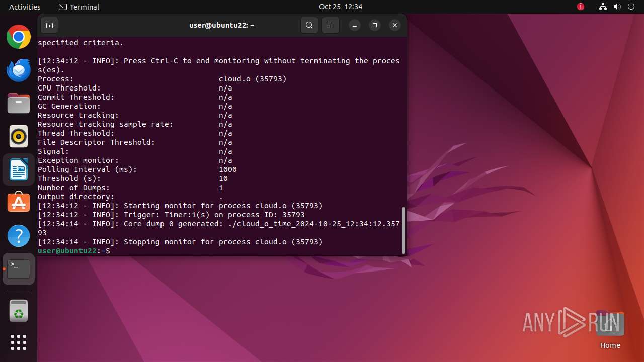Open Help from dock
644x362 pixels.
click(19, 236)
